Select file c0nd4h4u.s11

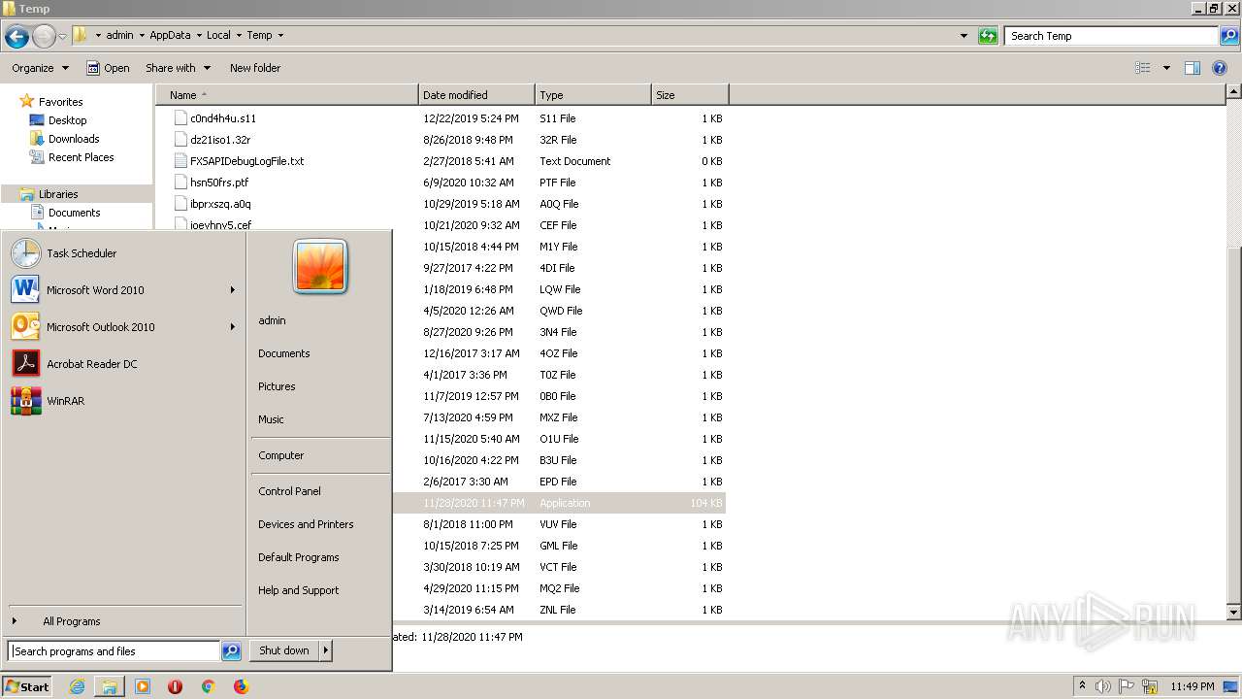click(223, 118)
